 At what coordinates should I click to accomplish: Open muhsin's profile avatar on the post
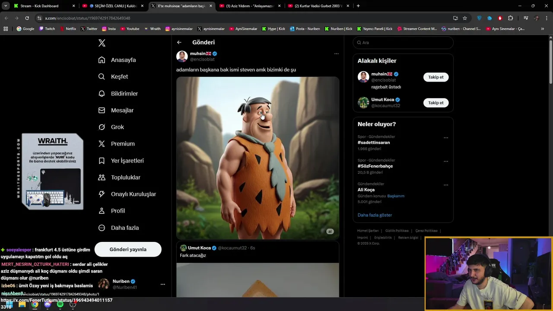pyautogui.click(x=182, y=56)
